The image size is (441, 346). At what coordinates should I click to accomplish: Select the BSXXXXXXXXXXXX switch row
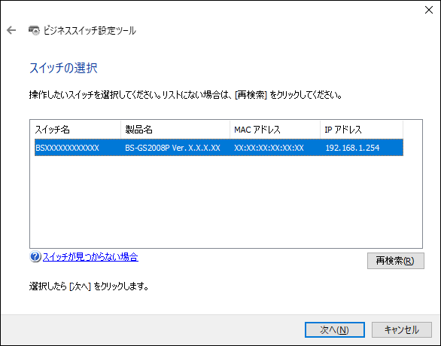(x=219, y=147)
